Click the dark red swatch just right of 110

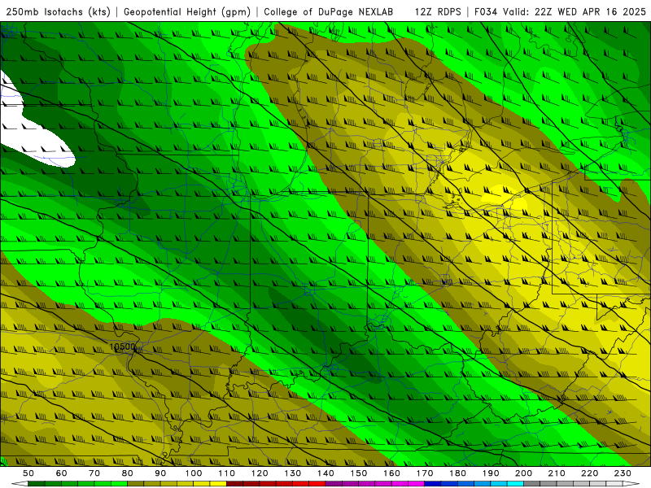[234, 484]
